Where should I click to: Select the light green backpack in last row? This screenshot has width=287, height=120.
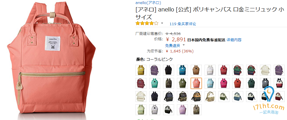[141, 110]
